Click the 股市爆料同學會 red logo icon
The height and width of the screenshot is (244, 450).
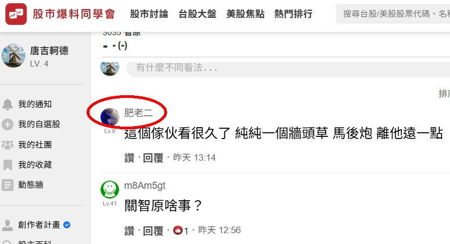point(16,14)
